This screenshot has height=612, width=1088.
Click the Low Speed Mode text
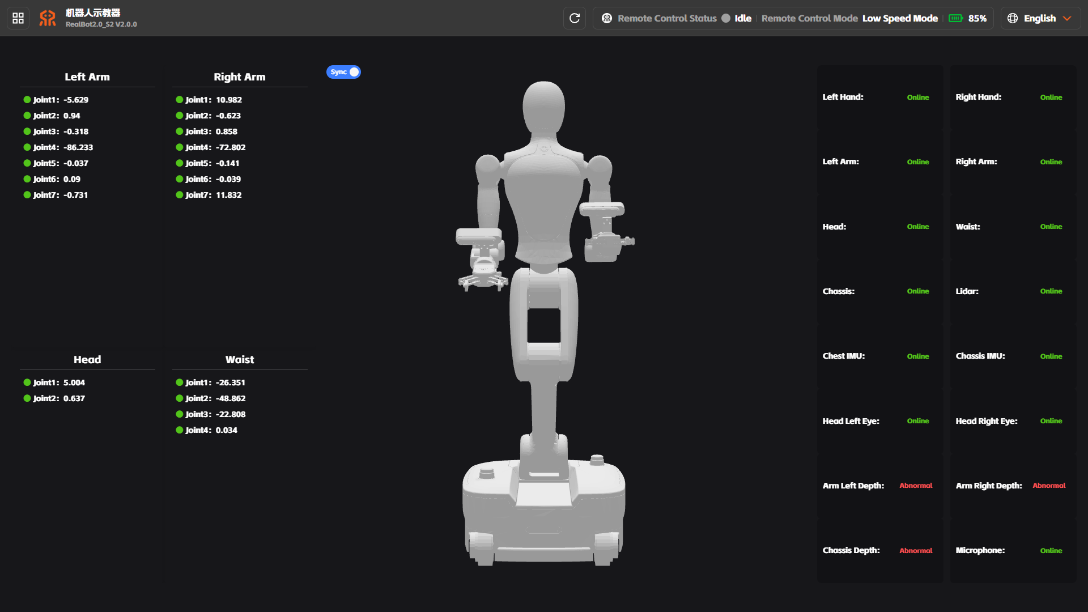[900, 18]
